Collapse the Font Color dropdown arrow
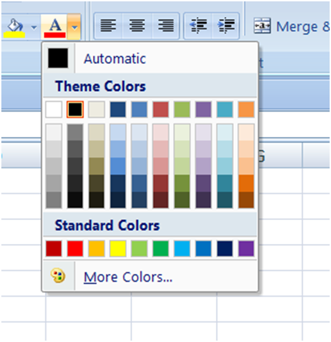Viewport: 331px width, 342px height. point(74,27)
